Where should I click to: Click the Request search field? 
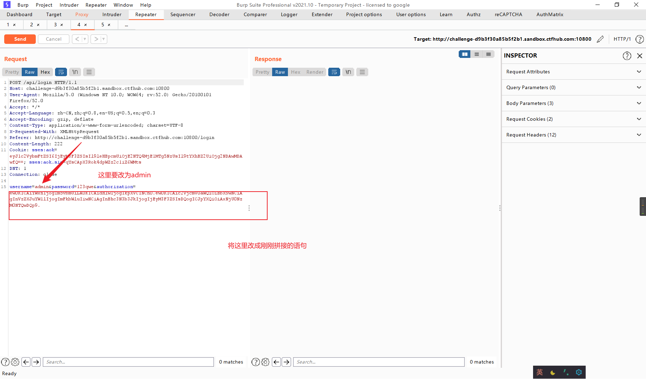coord(128,362)
